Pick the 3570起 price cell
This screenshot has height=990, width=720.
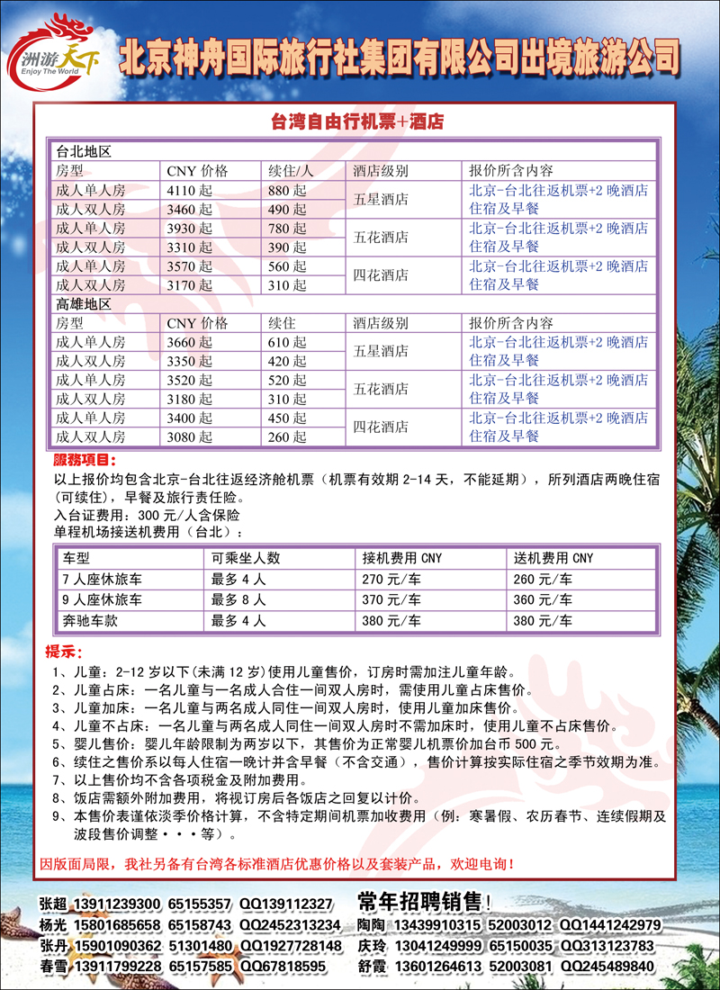(190, 265)
